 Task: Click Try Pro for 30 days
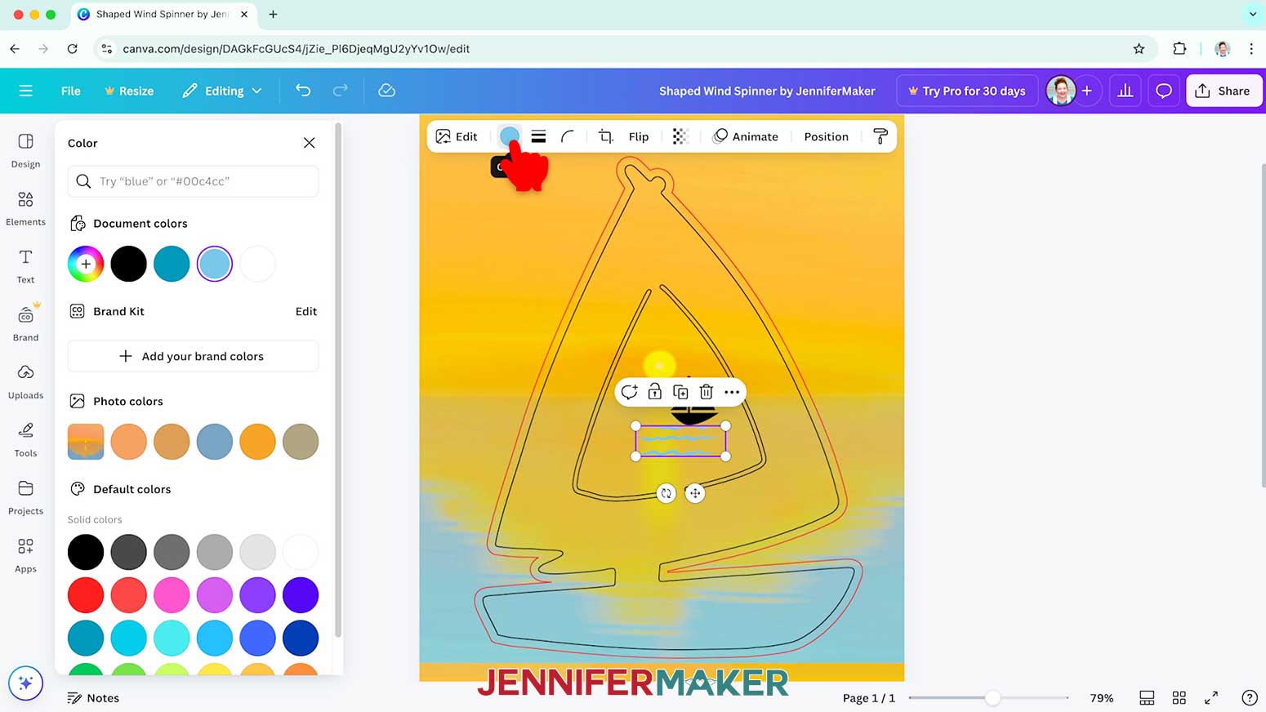pos(967,91)
